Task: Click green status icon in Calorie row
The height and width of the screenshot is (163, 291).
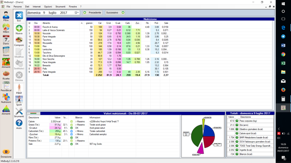Action: (x=71, y=121)
